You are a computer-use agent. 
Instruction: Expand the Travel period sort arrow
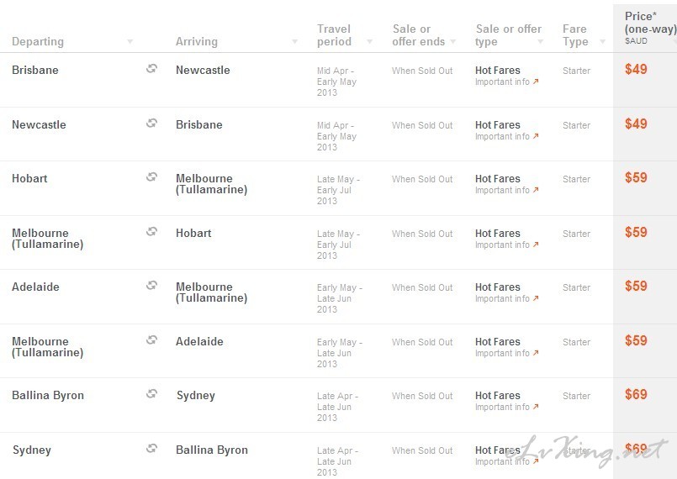369,41
